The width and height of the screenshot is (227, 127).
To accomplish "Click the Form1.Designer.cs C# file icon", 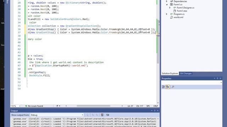I will point(175,8).
